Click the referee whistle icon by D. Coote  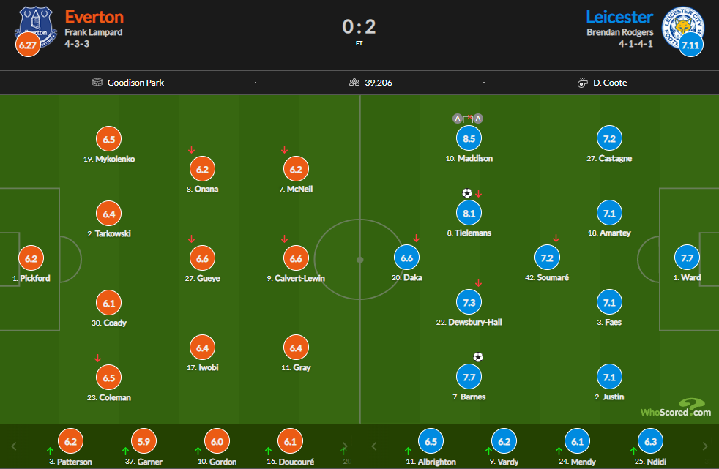coord(583,83)
